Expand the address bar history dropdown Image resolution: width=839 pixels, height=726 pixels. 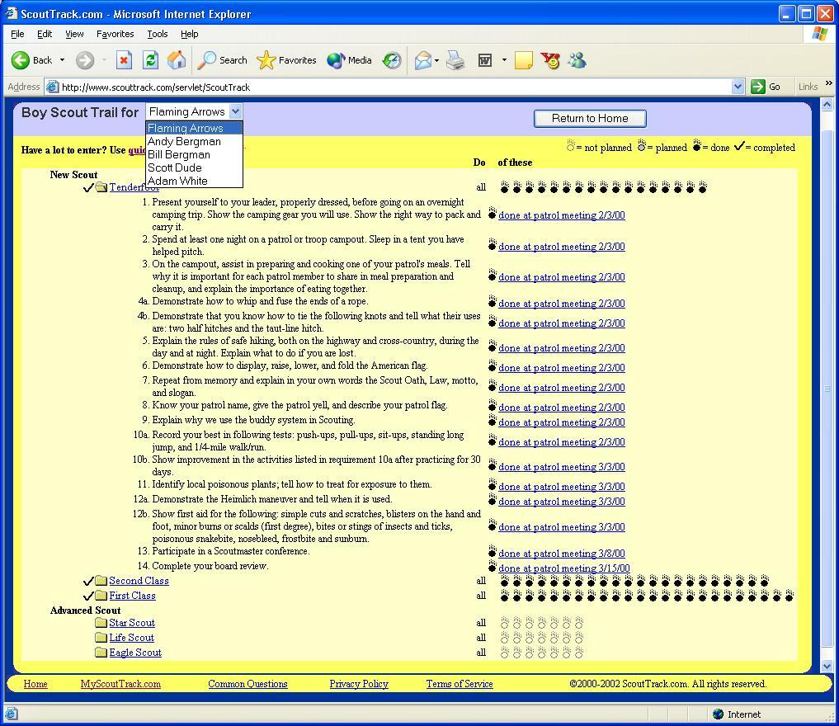(738, 87)
